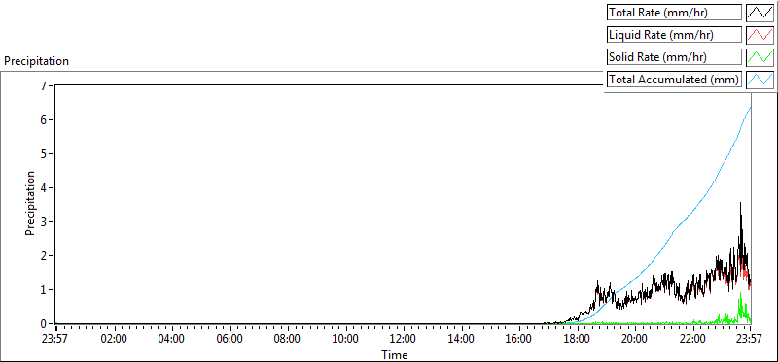Select the Total Accumulated (mm) legend label

(674, 80)
